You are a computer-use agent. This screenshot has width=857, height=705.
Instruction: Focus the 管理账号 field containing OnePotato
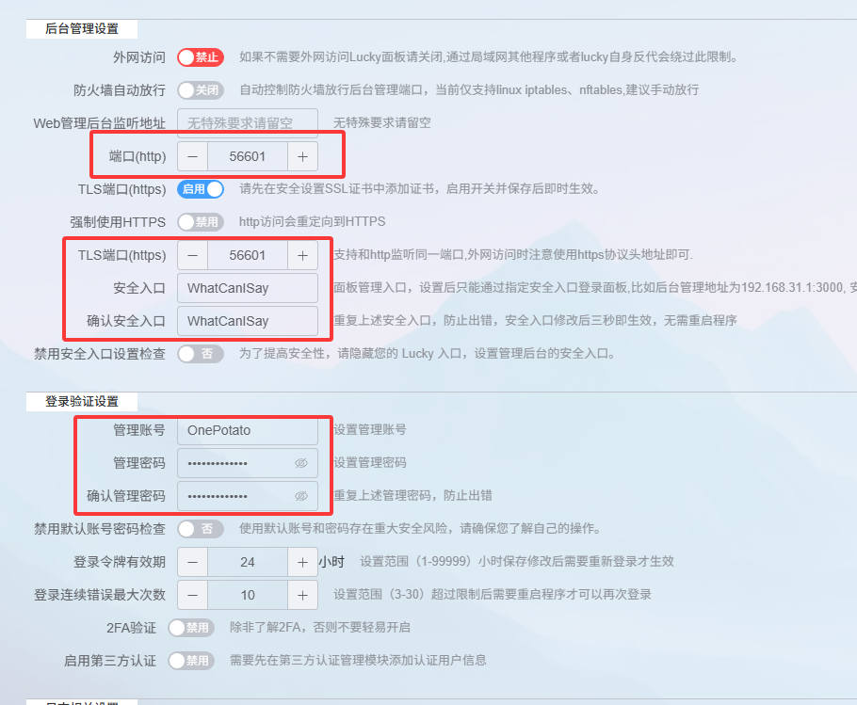pos(248,430)
